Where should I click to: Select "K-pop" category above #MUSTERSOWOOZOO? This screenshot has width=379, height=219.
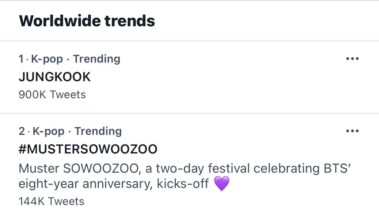[49, 131]
